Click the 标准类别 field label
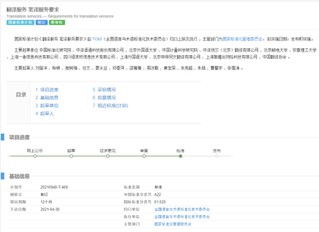Image resolution: width=319 pixels, height=232 pixels. pos(132,187)
